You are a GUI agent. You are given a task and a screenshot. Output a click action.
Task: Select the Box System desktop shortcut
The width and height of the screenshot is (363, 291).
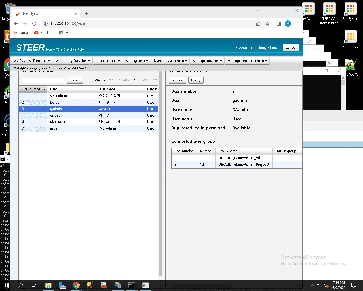point(351,12)
